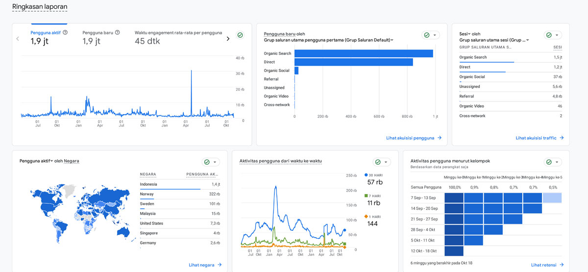This screenshot has height=272, width=588.
Task: Click green check icon on Sesi card
Action: [549, 35]
